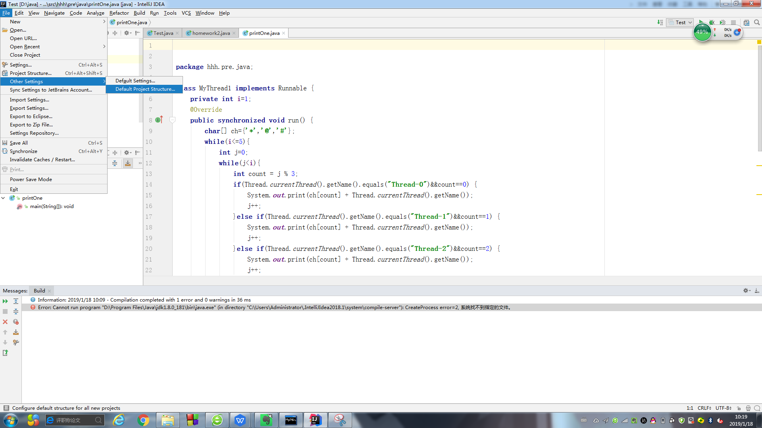
Task: Click the Build Project binary-arrow icon
Action: point(660,23)
